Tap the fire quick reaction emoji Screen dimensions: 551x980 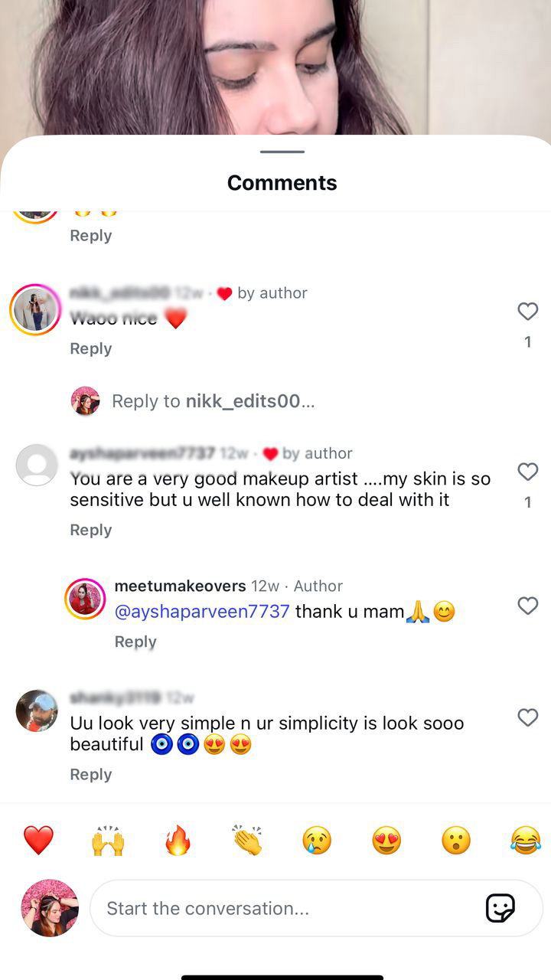pos(178,841)
